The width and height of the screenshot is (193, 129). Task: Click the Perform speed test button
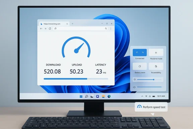pos(151,107)
